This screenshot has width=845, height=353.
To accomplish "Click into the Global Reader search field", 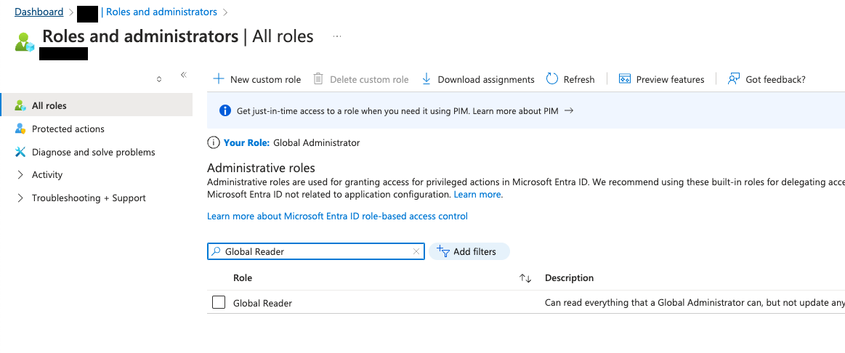I will 316,251.
